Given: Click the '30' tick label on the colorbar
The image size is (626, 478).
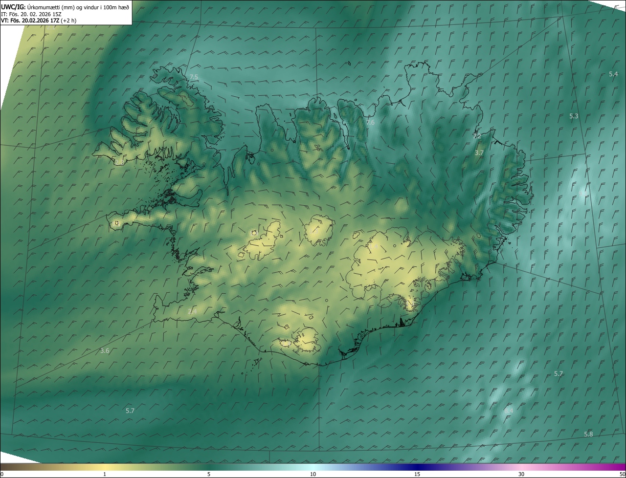Looking at the screenshot, I should (x=521, y=474).
